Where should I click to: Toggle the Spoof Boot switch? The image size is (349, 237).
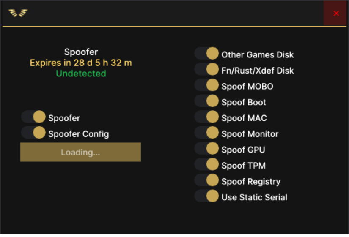pos(207,101)
